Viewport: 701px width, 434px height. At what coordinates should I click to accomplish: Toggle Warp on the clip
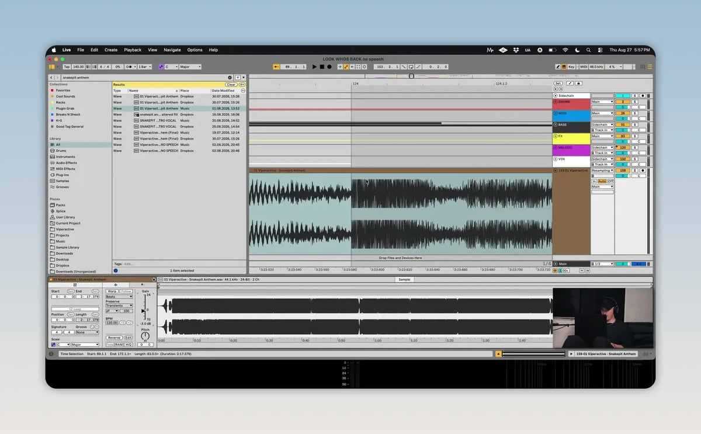click(112, 291)
